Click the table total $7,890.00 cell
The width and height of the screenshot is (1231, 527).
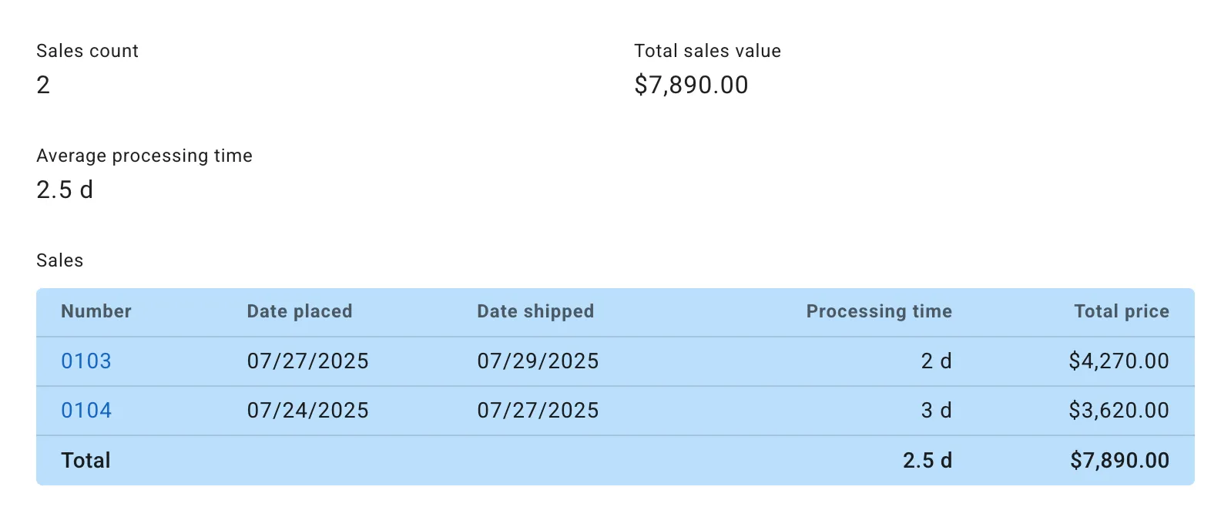[1119, 460]
